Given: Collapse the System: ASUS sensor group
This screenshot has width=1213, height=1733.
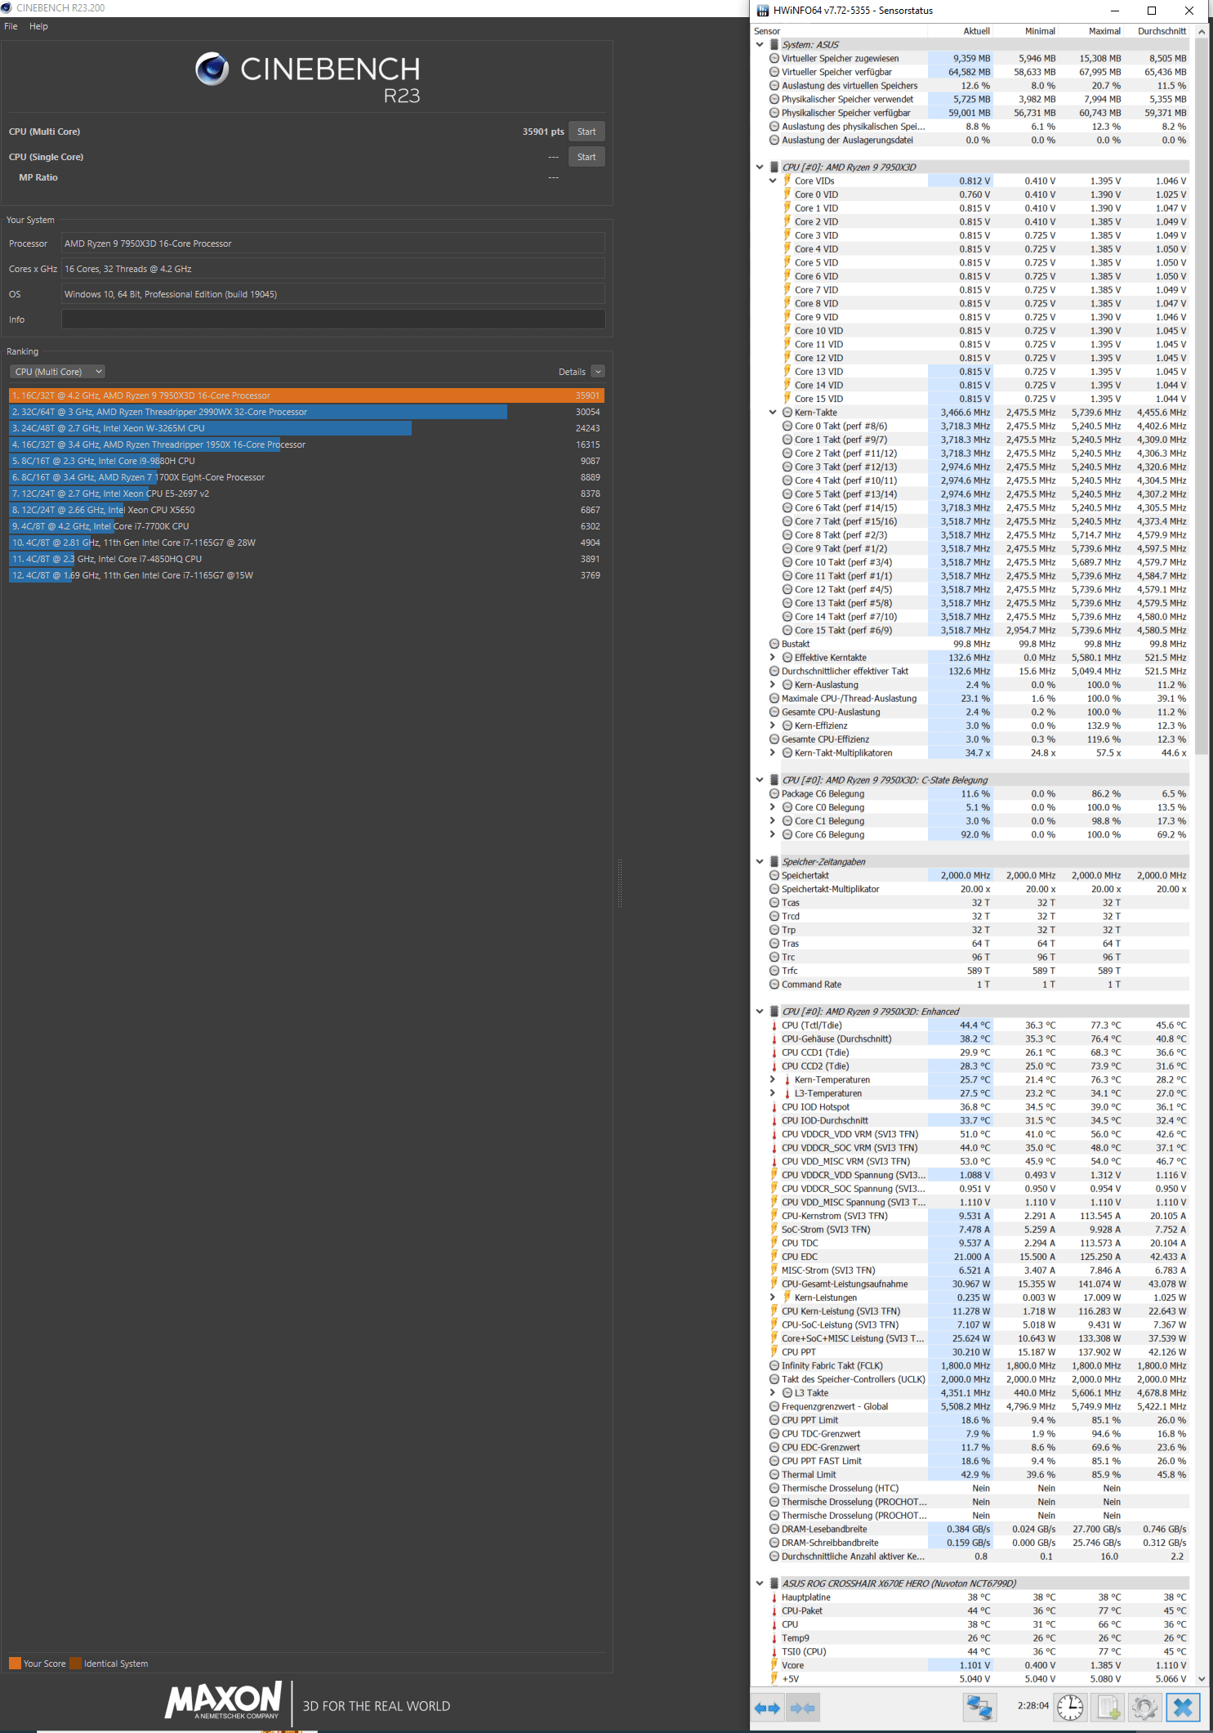Looking at the screenshot, I should pyautogui.click(x=760, y=45).
